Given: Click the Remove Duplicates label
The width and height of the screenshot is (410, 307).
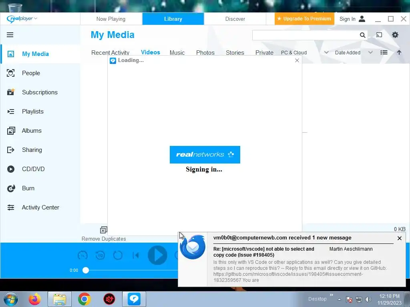Looking at the screenshot, I should pyautogui.click(x=104, y=239).
